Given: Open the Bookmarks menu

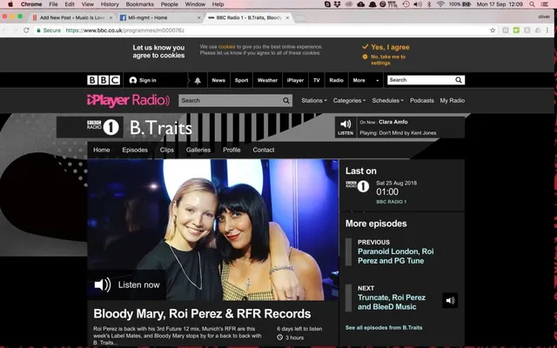Looking at the screenshot, I should pyautogui.click(x=139, y=4).
